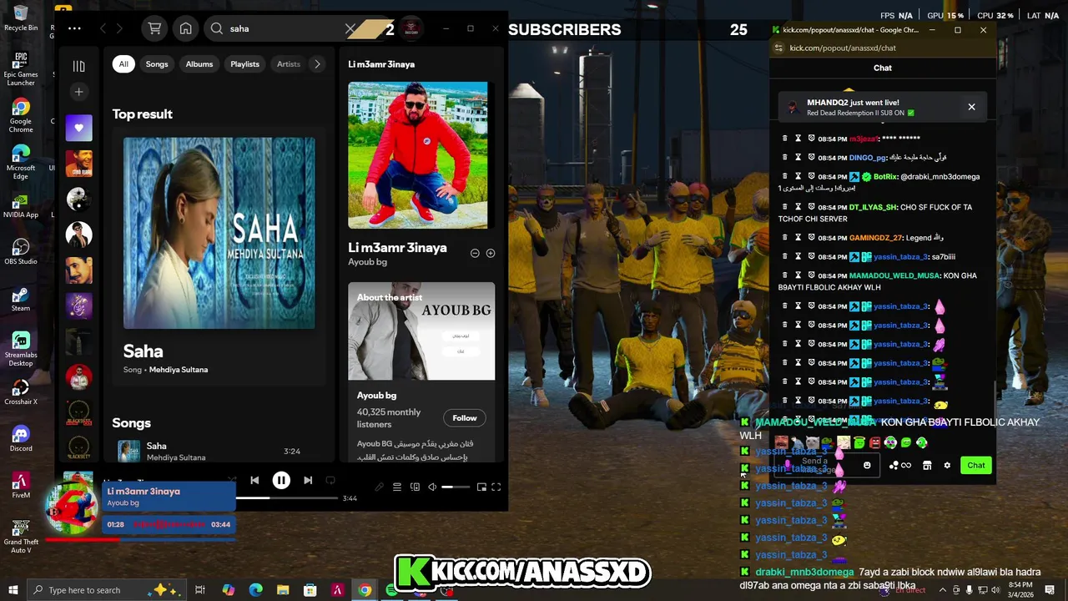The width and height of the screenshot is (1068, 601).
Task: Open Spotify three-dot menu
Action: point(74,28)
